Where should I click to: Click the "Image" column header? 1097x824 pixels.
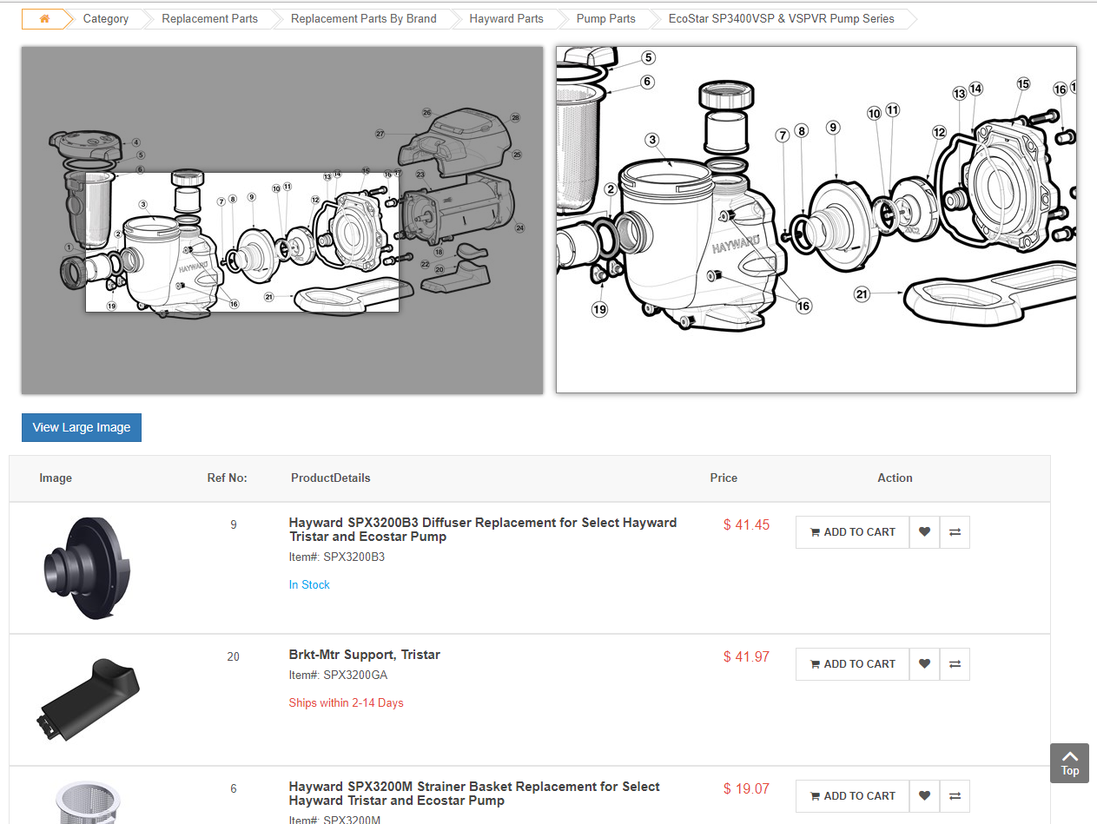(x=56, y=478)
